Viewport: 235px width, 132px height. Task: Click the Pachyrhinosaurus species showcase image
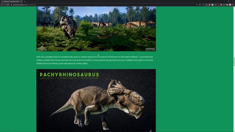point(96,100)
